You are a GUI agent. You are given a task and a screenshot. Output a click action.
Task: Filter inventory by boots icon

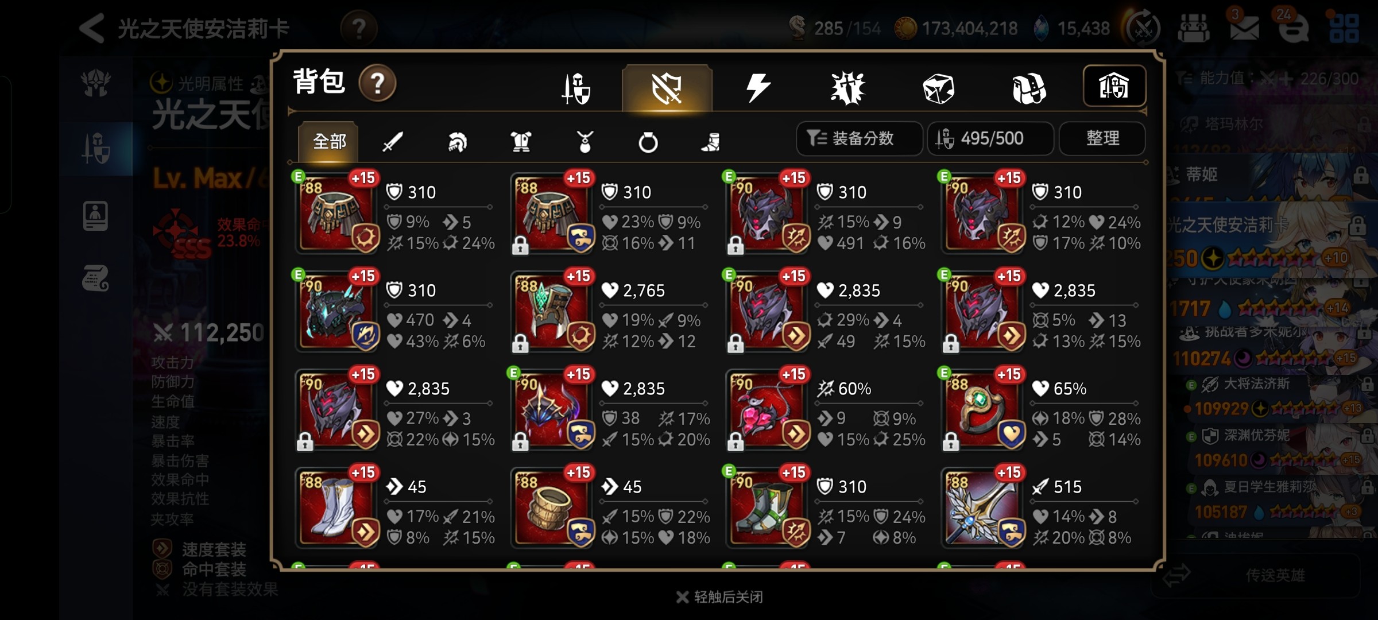click(711, 141)
